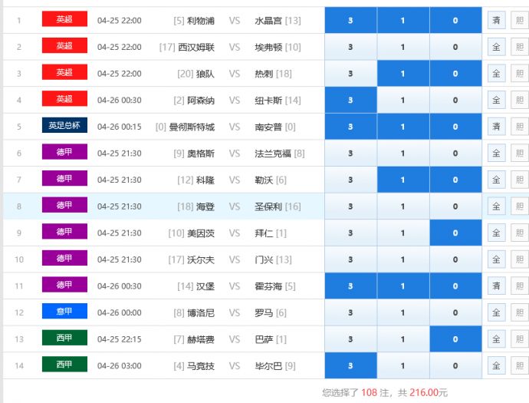Click the green 西甲 tag in row 13
The height and width of the screenshot is (403, 529).
pyautogui.click(x=64, y=338)
